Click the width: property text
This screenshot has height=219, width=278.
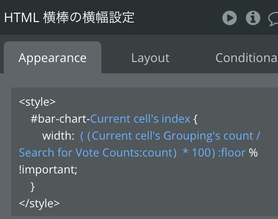point(58,136)
